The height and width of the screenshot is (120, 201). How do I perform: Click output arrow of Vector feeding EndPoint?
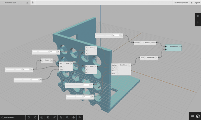tap(96, 66)
